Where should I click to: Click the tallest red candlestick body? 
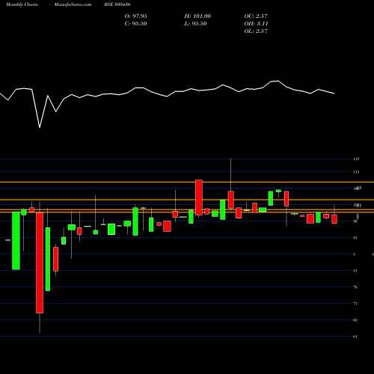40,263
